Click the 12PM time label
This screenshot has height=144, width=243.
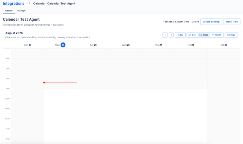[7, 119]
